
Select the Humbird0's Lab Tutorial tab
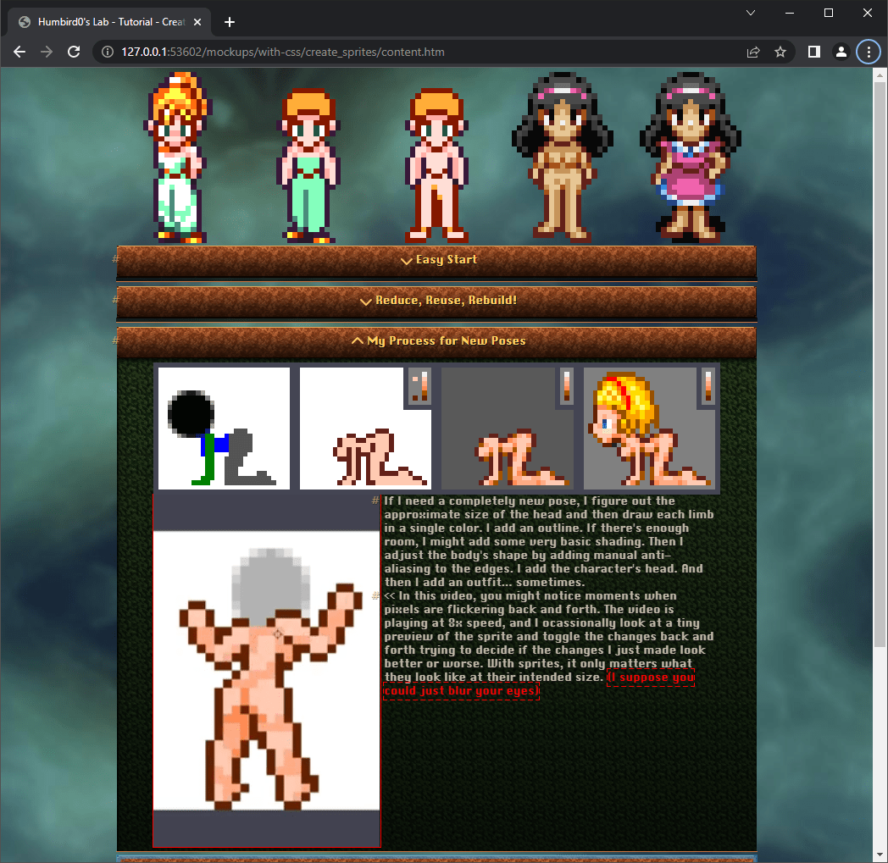tap(110, 22)
